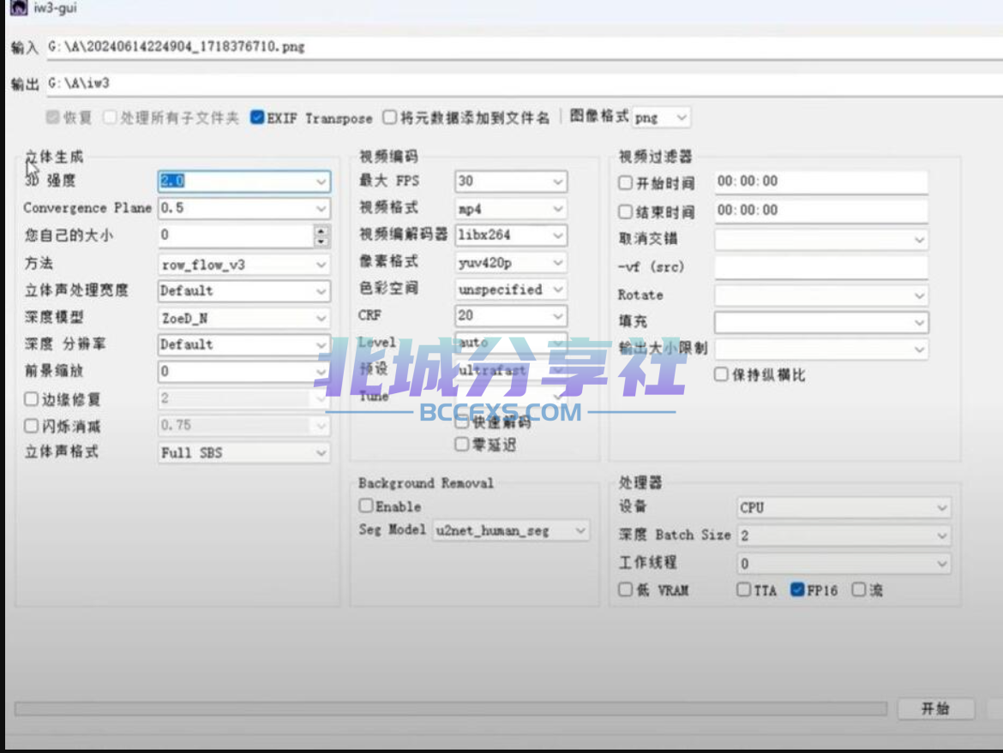
Task: Open the 图像格式 png dropdown
Action: pyautogui.click(x=661, y=117)
